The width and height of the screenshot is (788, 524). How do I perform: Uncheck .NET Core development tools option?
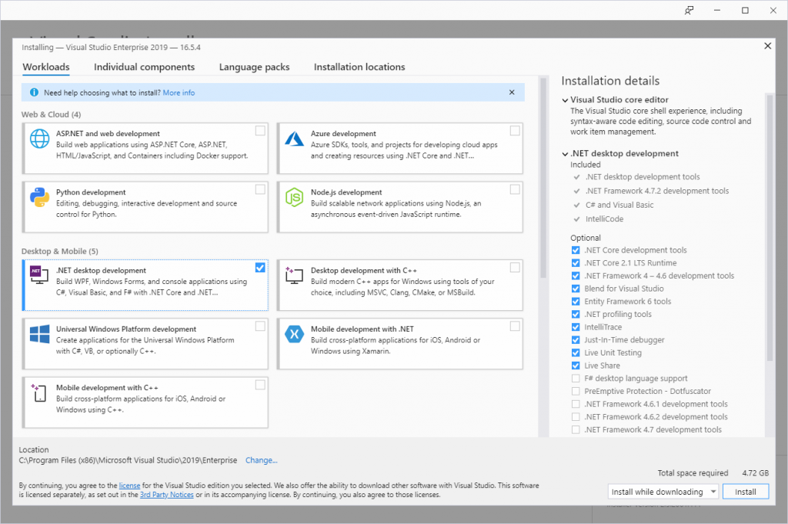pos(576,250)
